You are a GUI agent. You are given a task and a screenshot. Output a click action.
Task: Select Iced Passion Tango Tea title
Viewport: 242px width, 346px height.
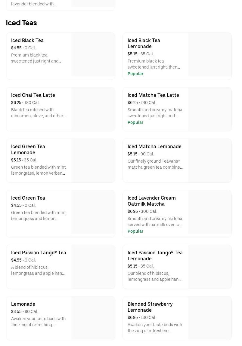pyautogui.click(x=39, y=253)
